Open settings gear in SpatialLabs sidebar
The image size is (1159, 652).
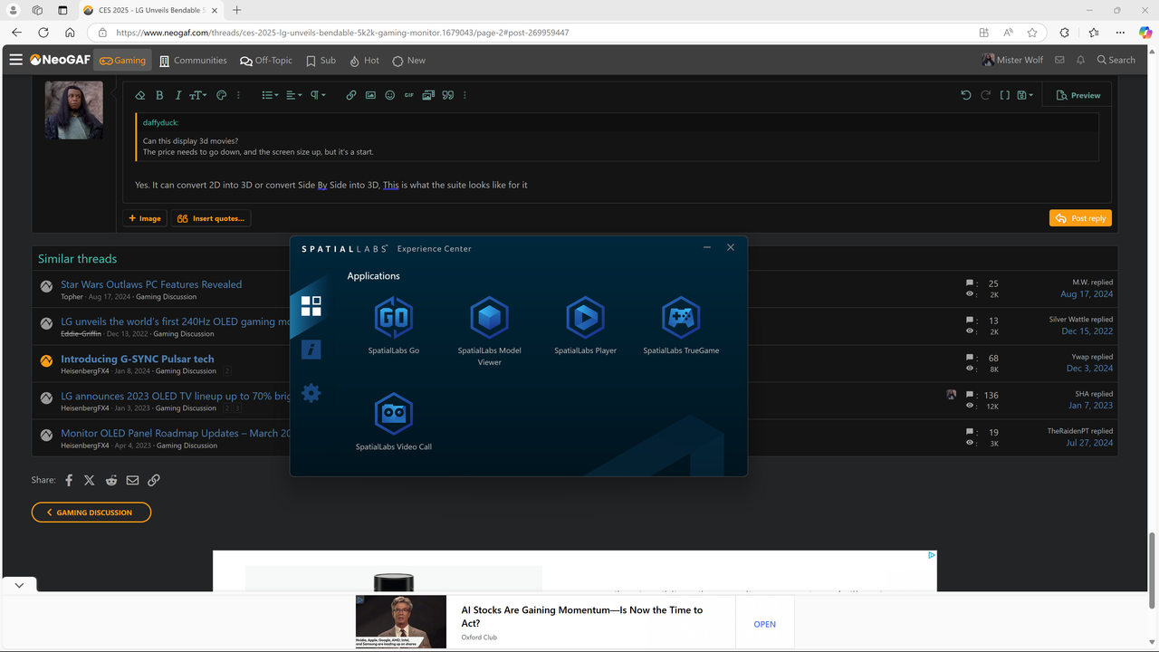(311, 393)
